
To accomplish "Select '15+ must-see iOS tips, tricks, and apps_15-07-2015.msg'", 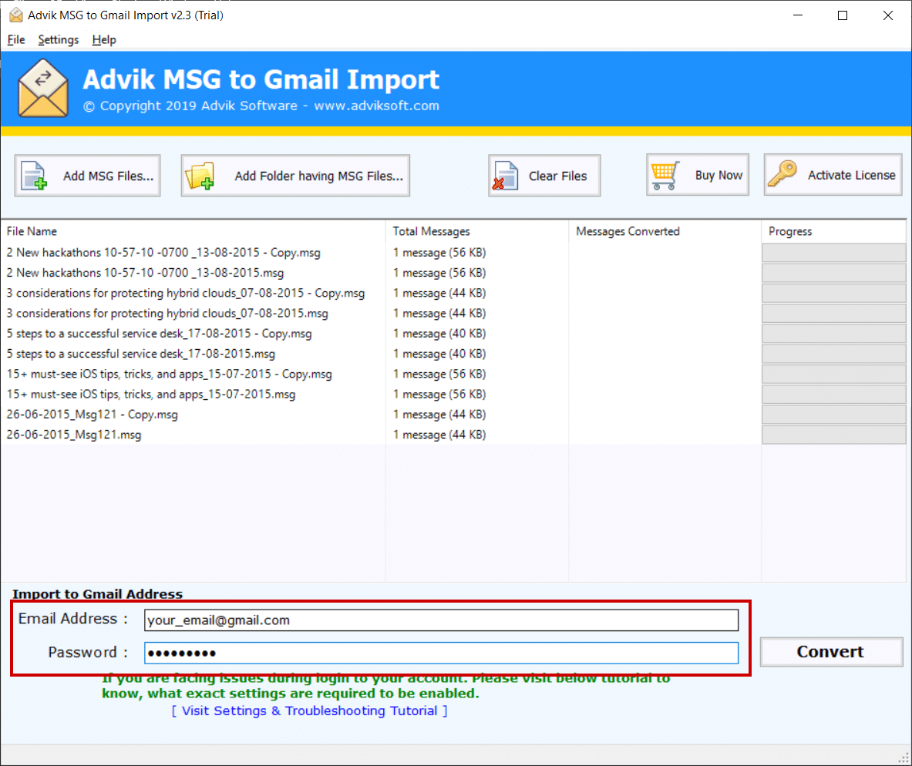I will pyautogui.click(x=151, y=395).
